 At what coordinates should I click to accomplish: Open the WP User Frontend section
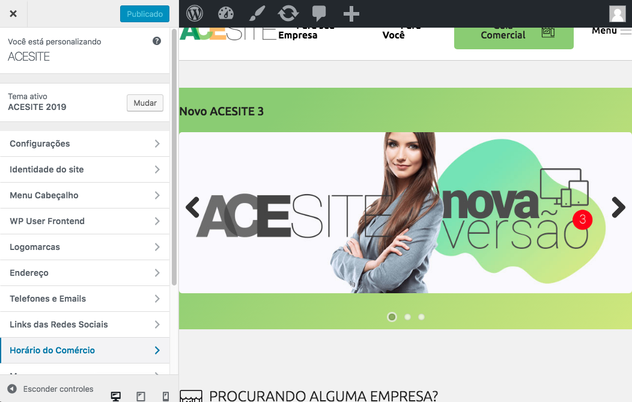click(85, 221)
